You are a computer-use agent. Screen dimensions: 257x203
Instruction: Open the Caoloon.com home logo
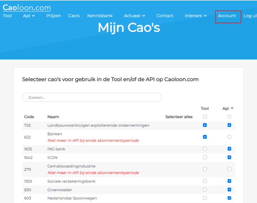(27, 7)
